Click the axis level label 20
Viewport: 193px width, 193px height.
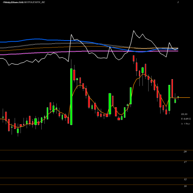[185, 152]
